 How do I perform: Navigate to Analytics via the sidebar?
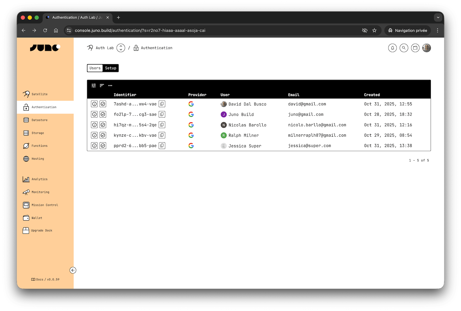pos(40,179)
